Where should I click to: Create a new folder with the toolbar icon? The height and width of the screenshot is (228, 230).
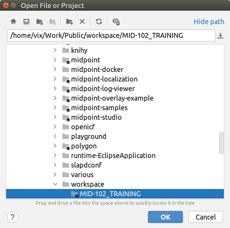pyautogui.click(x=70, y=22)
